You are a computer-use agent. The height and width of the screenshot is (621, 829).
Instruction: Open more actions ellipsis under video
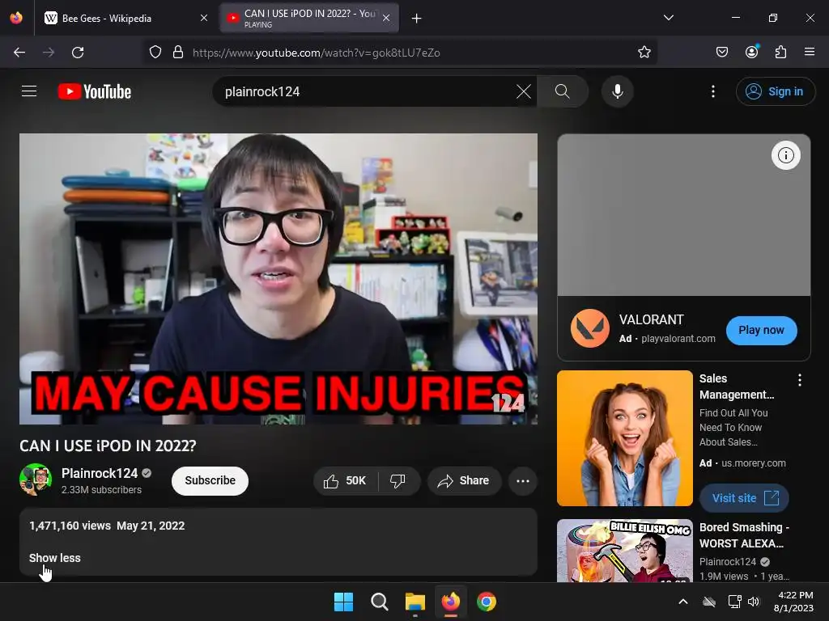[522, 480]
